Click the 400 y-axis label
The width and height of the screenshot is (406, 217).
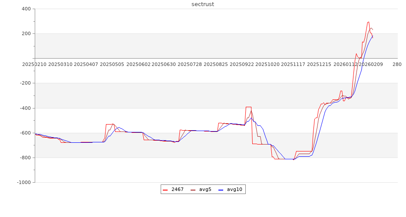[x=26, y=9]
